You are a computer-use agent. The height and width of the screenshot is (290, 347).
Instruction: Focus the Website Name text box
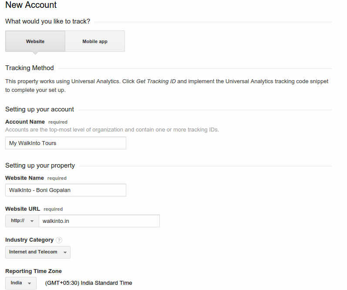pyautogui.click(x=66, y=190)
